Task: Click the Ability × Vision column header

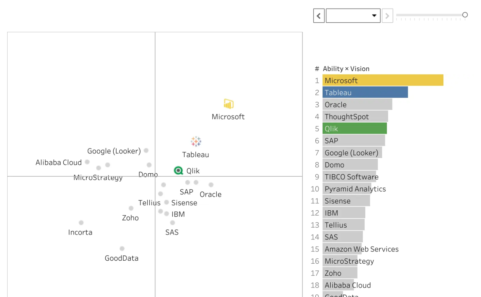Action: click(x=346, y=69)
